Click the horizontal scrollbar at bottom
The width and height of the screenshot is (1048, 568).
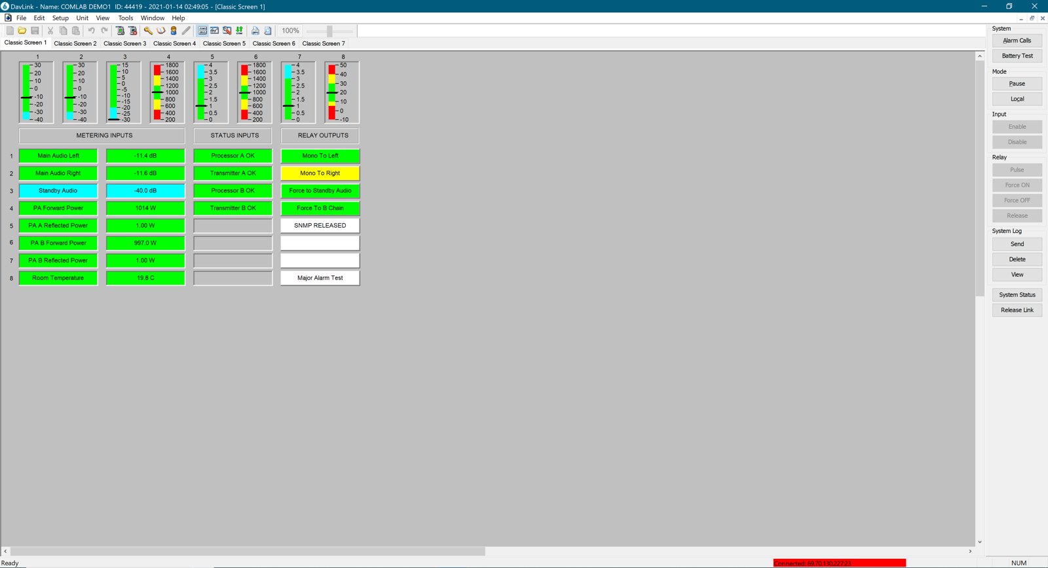coord(248,552)
